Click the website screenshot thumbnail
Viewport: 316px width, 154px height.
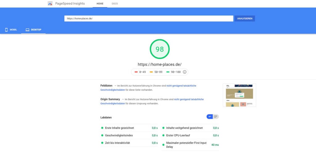[239, 95]
